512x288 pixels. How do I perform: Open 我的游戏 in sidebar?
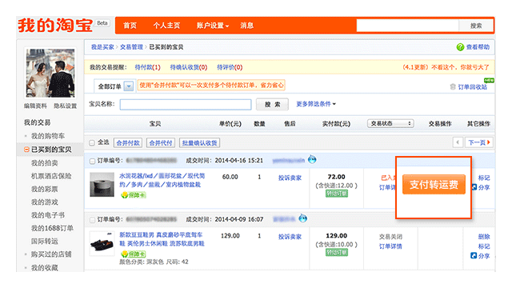click(45, 202)
